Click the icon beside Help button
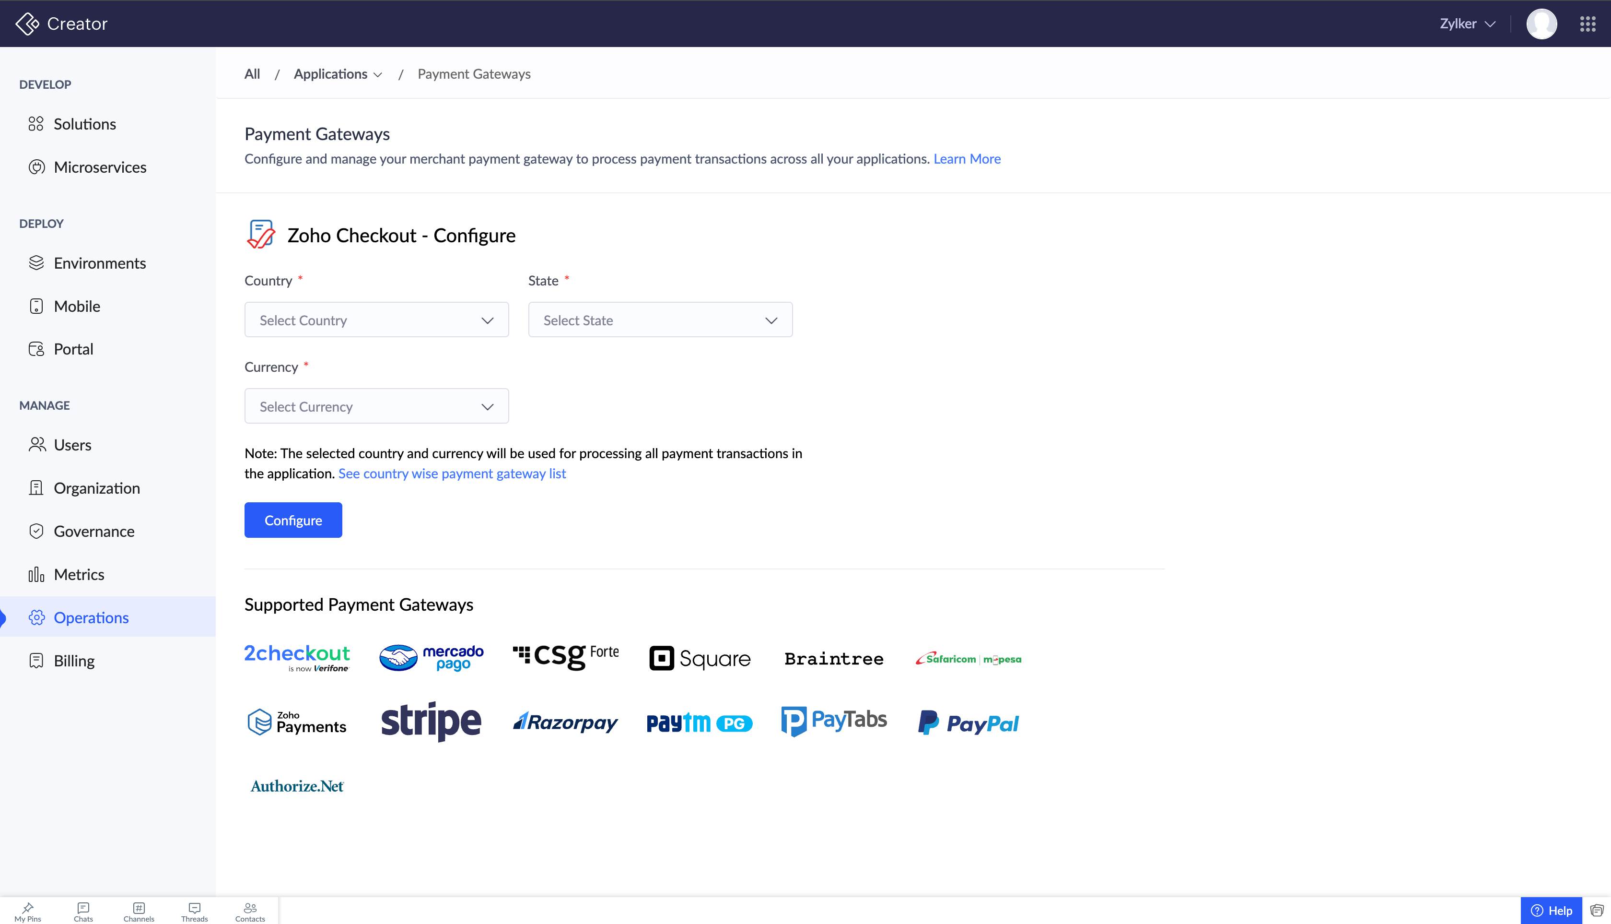Viewport: 1611px width, 924px height. (1597, 911)
